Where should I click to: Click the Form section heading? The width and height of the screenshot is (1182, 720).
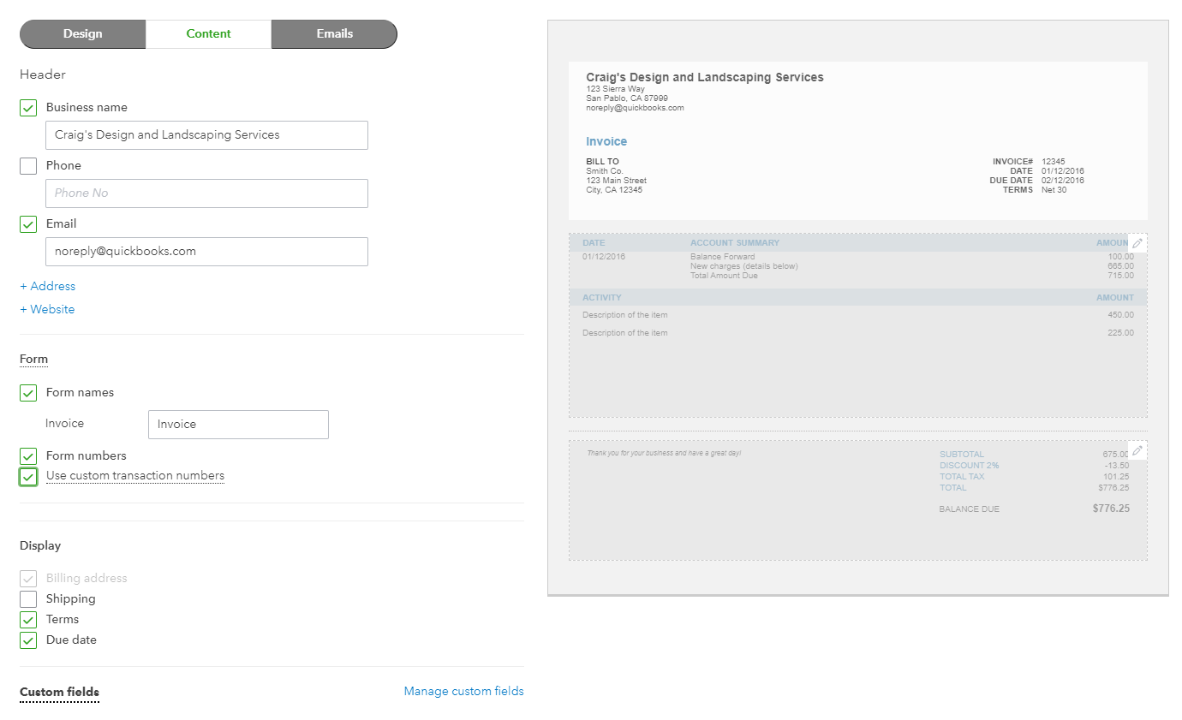coord(33,359)
